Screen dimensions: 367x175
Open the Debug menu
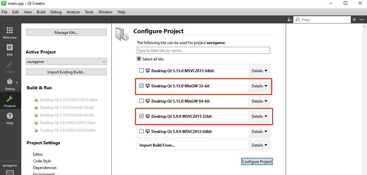click(56, 12)
